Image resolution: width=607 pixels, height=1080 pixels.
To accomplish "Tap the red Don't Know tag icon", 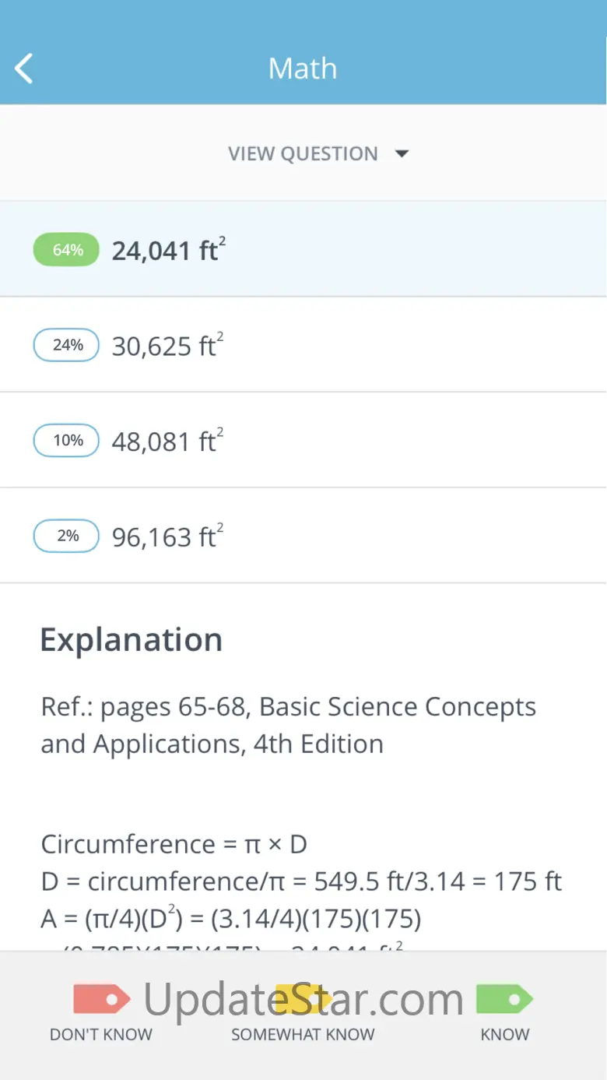I will click(x=101, y=999).
